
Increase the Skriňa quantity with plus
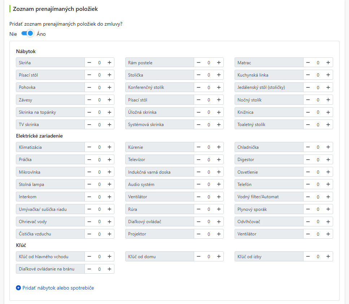point(109,62)
